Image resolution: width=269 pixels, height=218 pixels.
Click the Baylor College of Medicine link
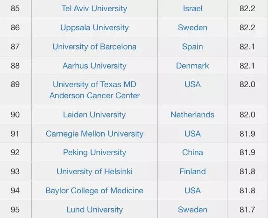(94, 191)
